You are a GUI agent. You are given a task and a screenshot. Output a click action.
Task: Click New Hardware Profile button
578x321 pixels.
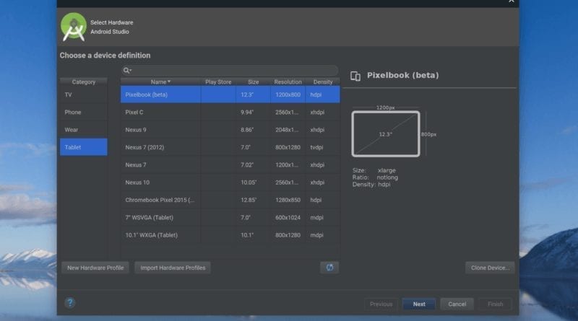(95, 268)
